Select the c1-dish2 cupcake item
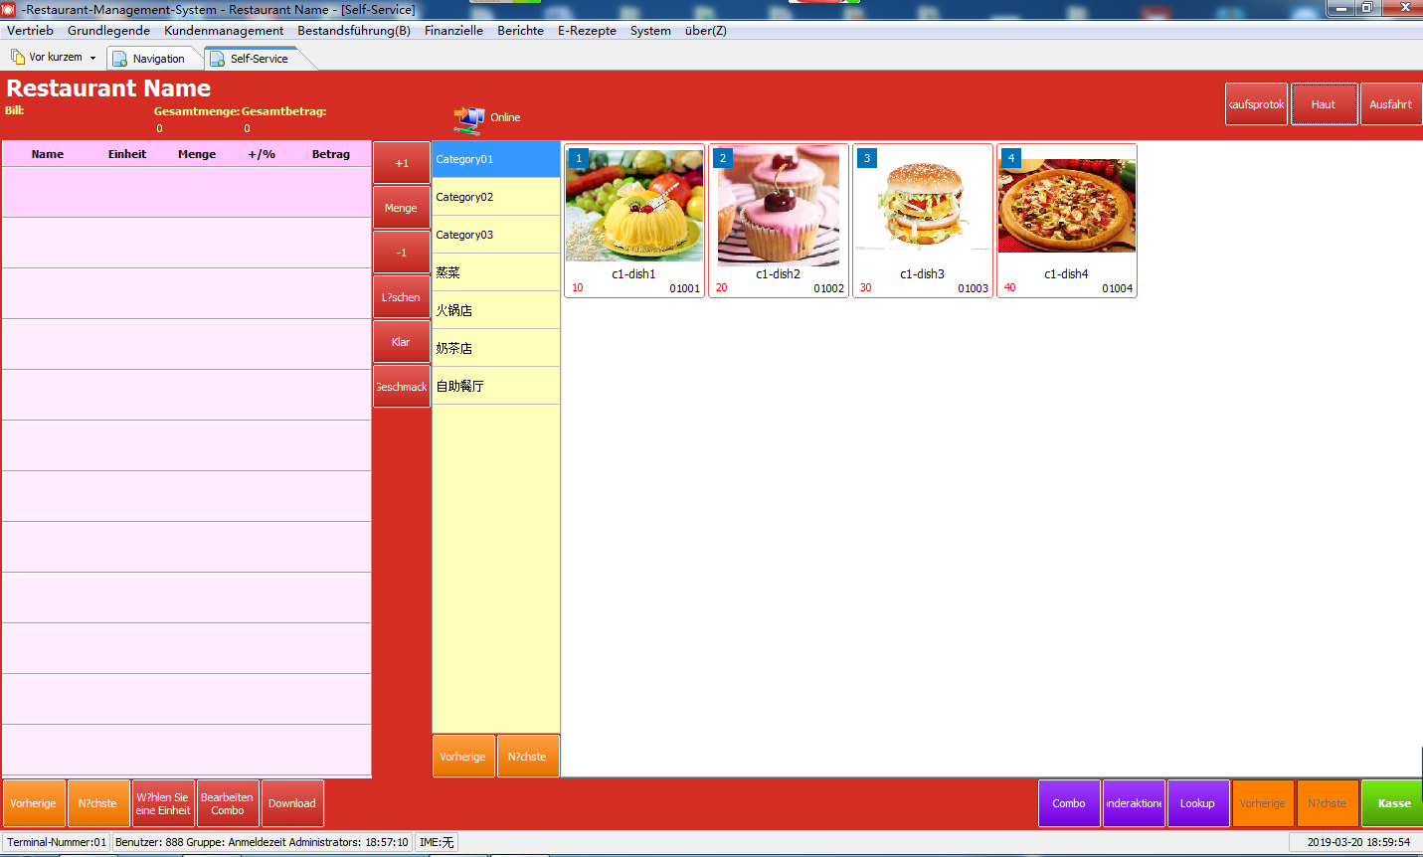 778,207
